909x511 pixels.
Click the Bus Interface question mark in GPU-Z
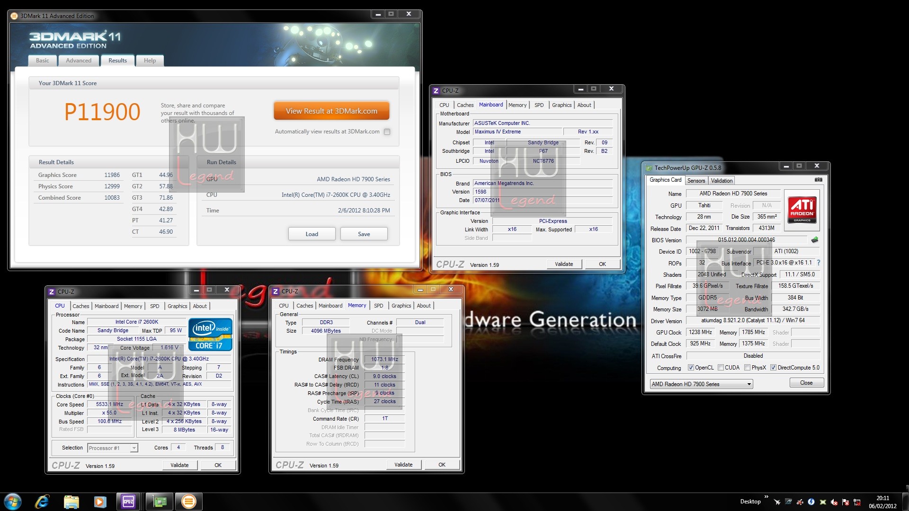tap(819, 263)
